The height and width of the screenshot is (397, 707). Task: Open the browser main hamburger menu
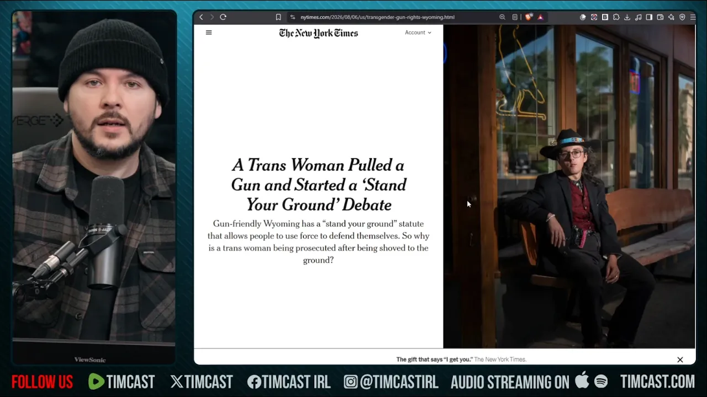click(x=693, y=17)
